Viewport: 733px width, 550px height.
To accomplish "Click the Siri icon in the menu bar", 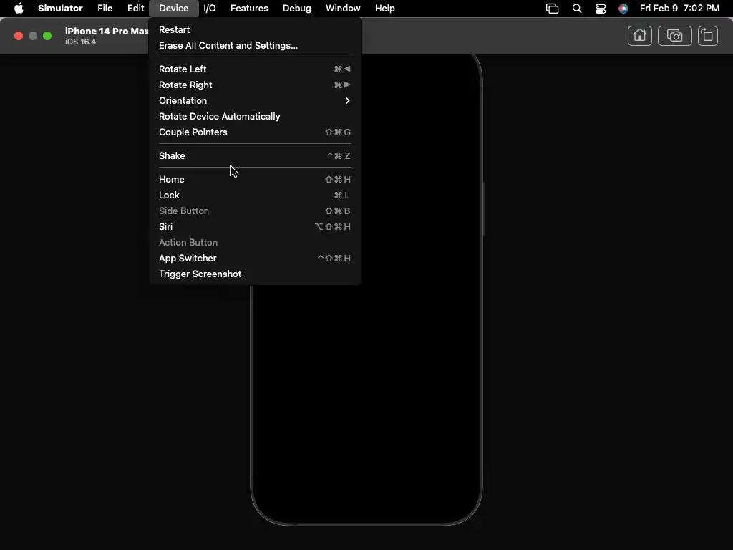I will click(623, 9).
